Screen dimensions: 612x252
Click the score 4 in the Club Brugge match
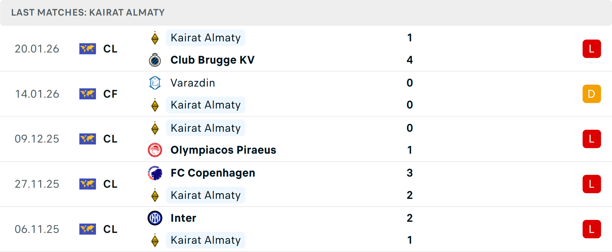[x=410, y=59]
